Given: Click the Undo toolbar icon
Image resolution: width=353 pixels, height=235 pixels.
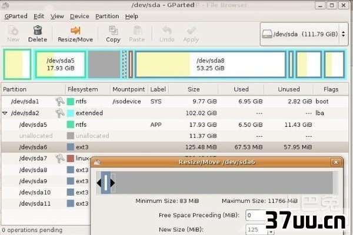Looking at the screenshot, I should 167,31.
